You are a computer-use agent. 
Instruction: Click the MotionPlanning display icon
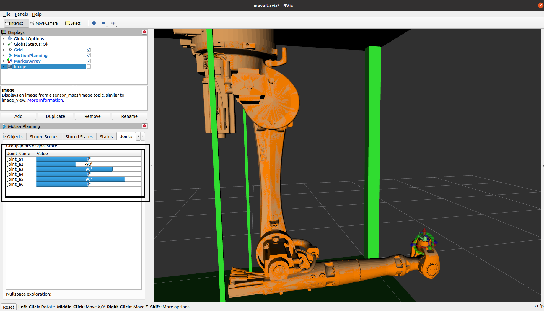(10, 55)
